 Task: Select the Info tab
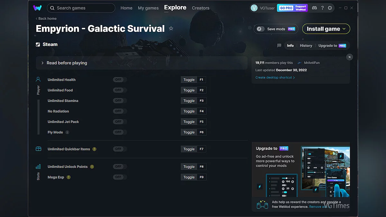[290, 46]
